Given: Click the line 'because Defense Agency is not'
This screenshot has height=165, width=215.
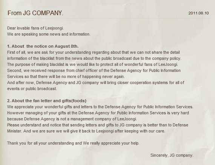Looking at the screenshot, I should [72, 119].
